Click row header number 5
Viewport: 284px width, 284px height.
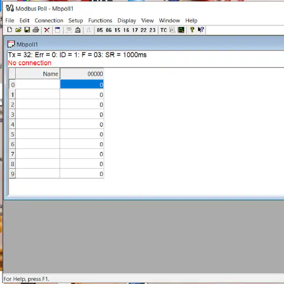point(12,134)
